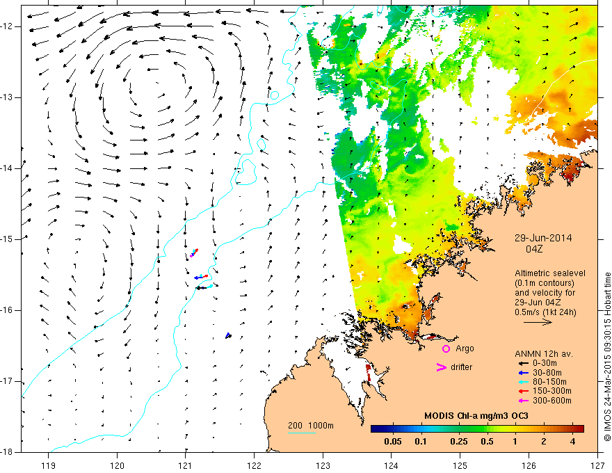Click the colorbar value label "0.25"
Screen dimensions: 612x473
click(458, 442)
